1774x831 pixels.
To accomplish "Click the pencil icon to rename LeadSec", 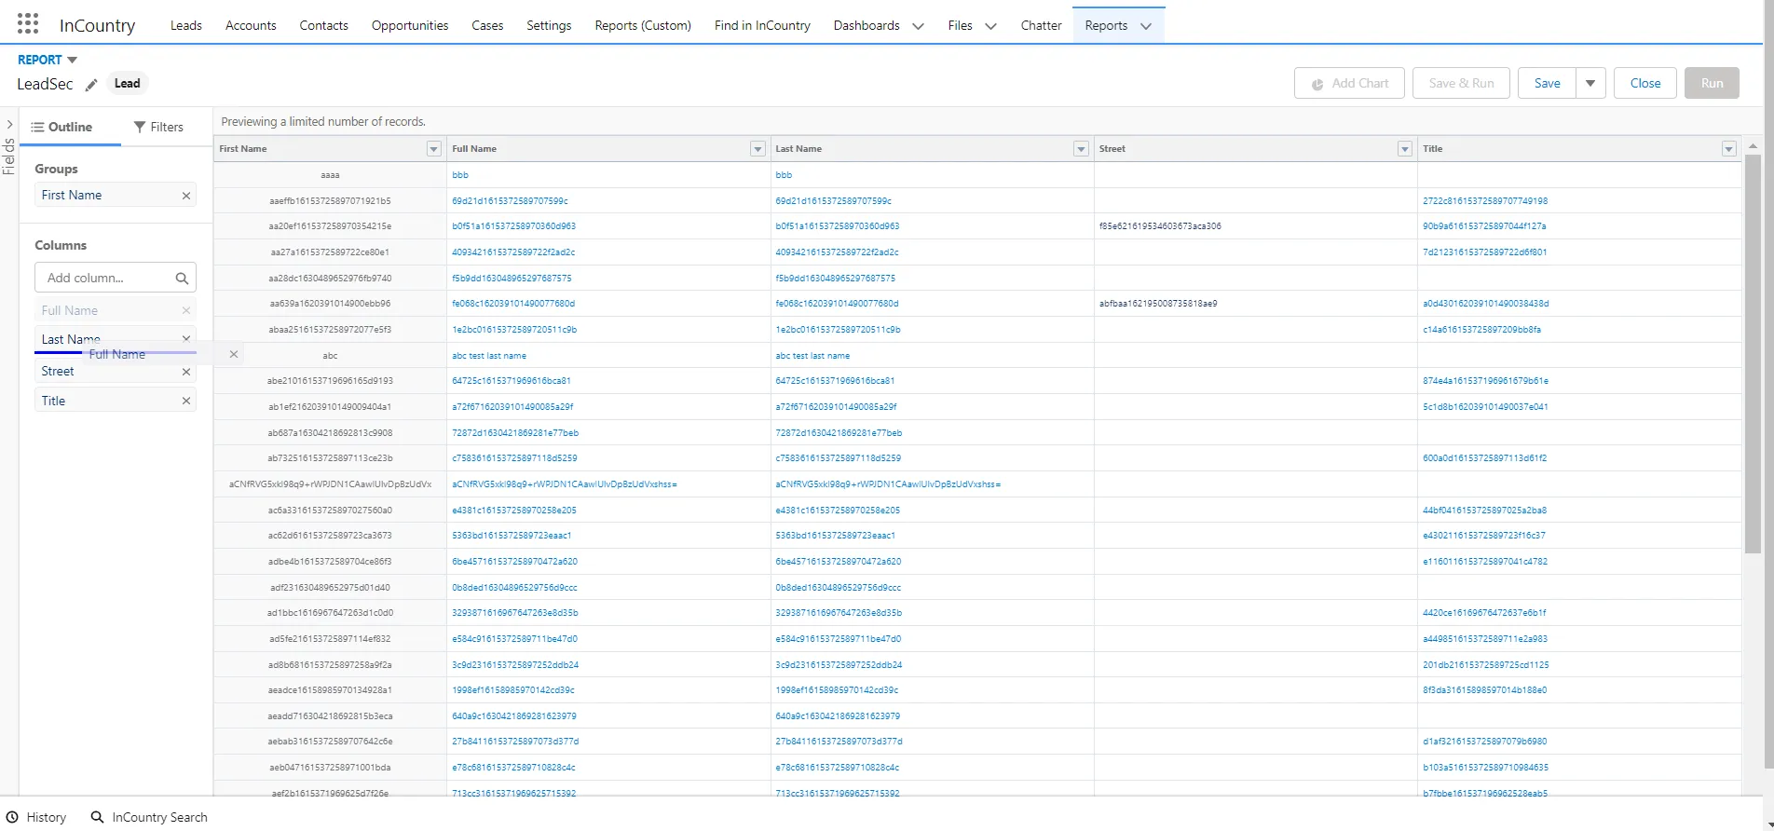I will point(91,85).
